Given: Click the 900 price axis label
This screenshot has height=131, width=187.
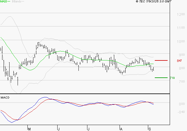Looking at the screenshot, I should pos(182,55).
